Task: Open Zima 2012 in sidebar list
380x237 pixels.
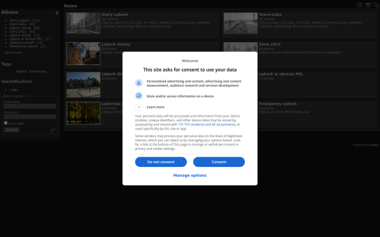Action: tap(18, 32)
